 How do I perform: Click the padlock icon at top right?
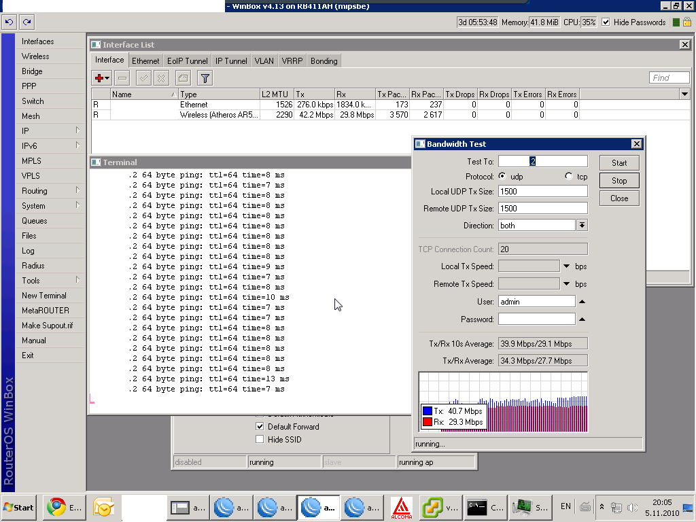(x=687, y=22)
